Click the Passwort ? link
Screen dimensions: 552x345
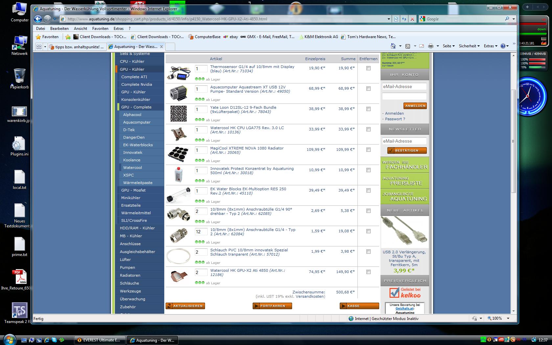pyautogui.click(x=395, y=119)
